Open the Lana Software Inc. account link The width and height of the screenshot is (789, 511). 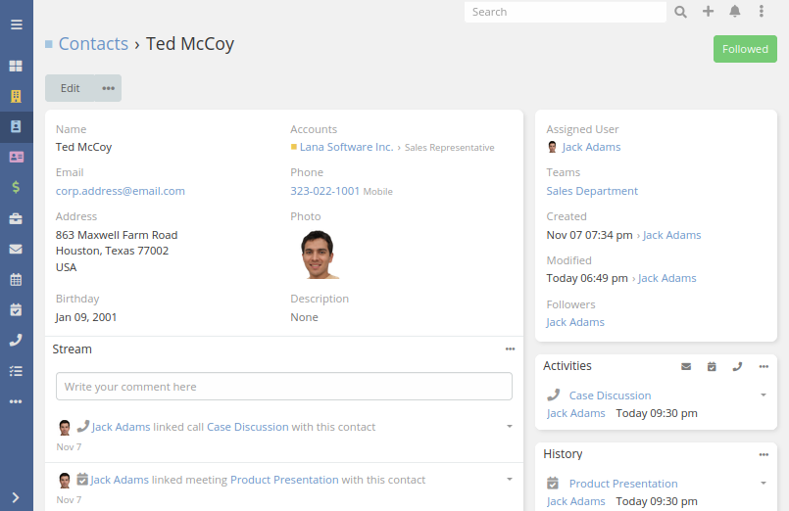346,147
